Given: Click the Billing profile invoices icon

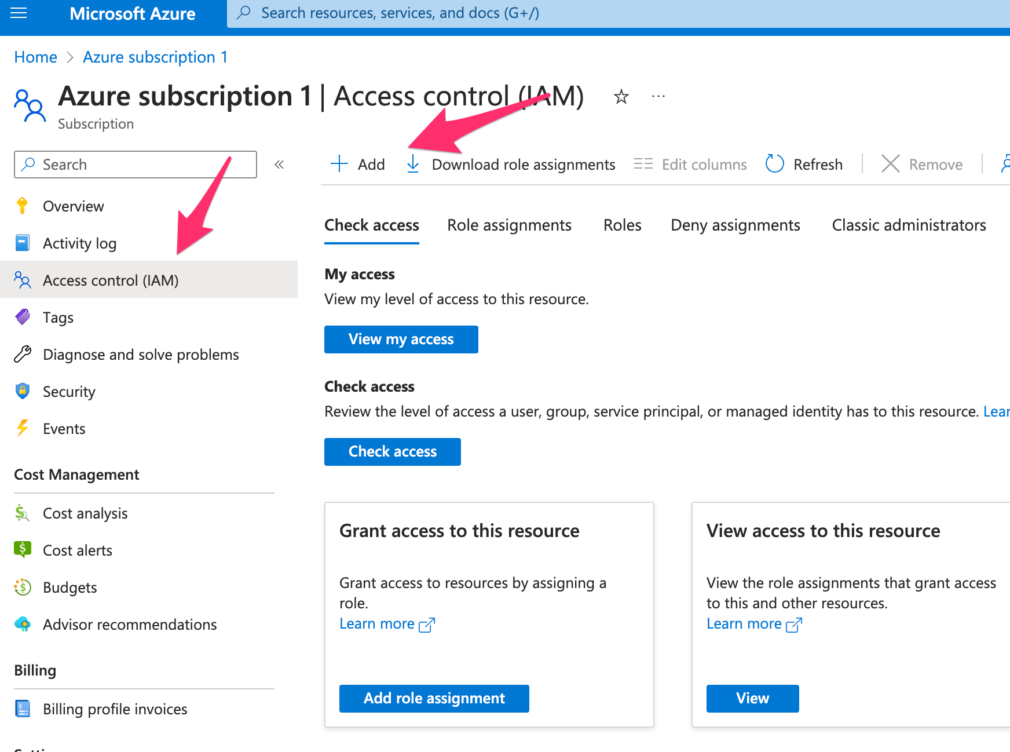Looking at the screenshot, I should pyautogui.click(x=23, y=709).
